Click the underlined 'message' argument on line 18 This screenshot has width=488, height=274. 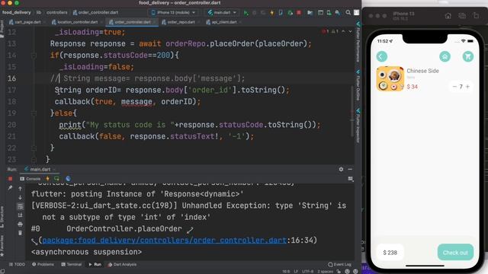[x=136, y=102]
